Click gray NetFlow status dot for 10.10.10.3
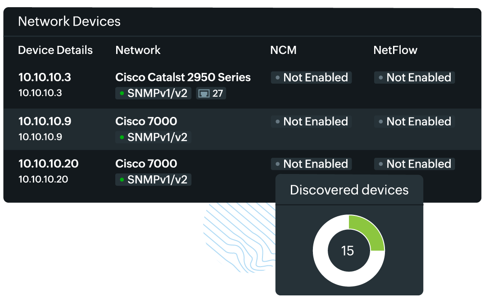Viewport: 484px width, 299px height. (380, 78)
